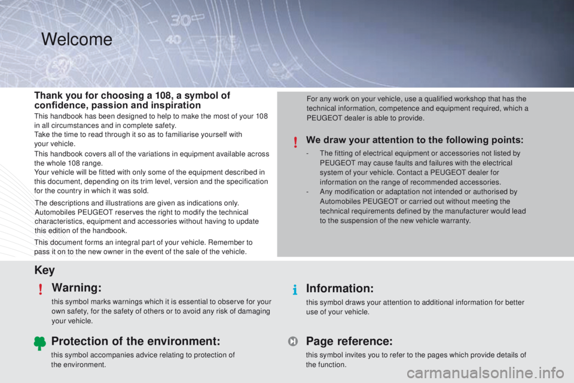Click the blue information 'i' icon
Image resolution: width=574 pixels, height=383 pixels.
(295, 290)
